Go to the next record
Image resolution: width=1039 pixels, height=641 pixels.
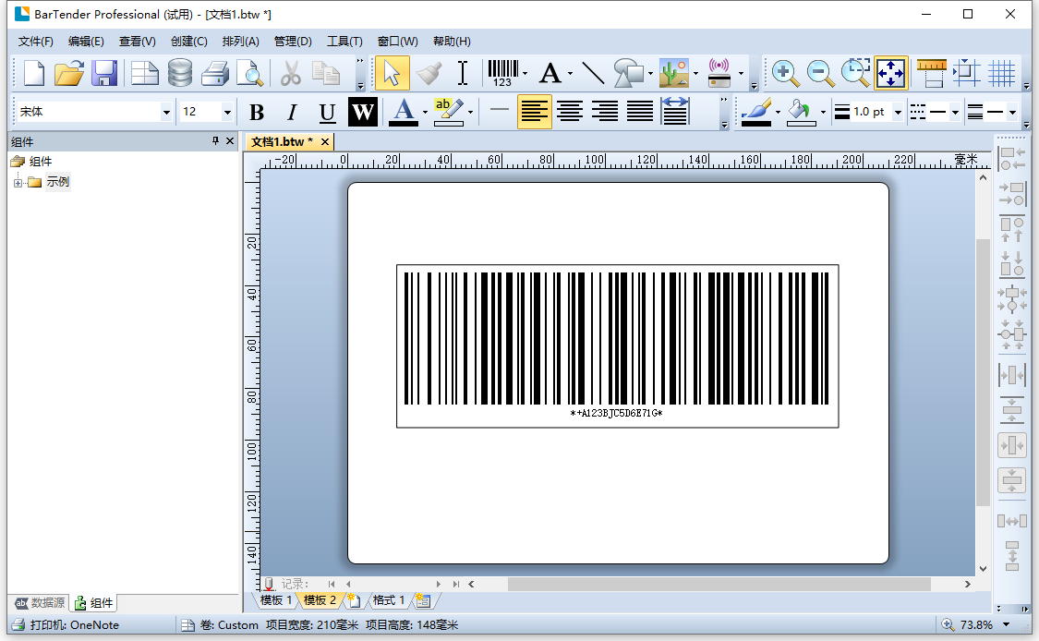tap(438, 584)
